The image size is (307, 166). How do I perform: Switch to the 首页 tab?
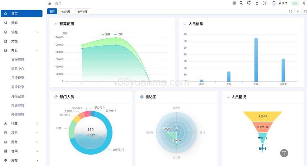click(52, 11)
